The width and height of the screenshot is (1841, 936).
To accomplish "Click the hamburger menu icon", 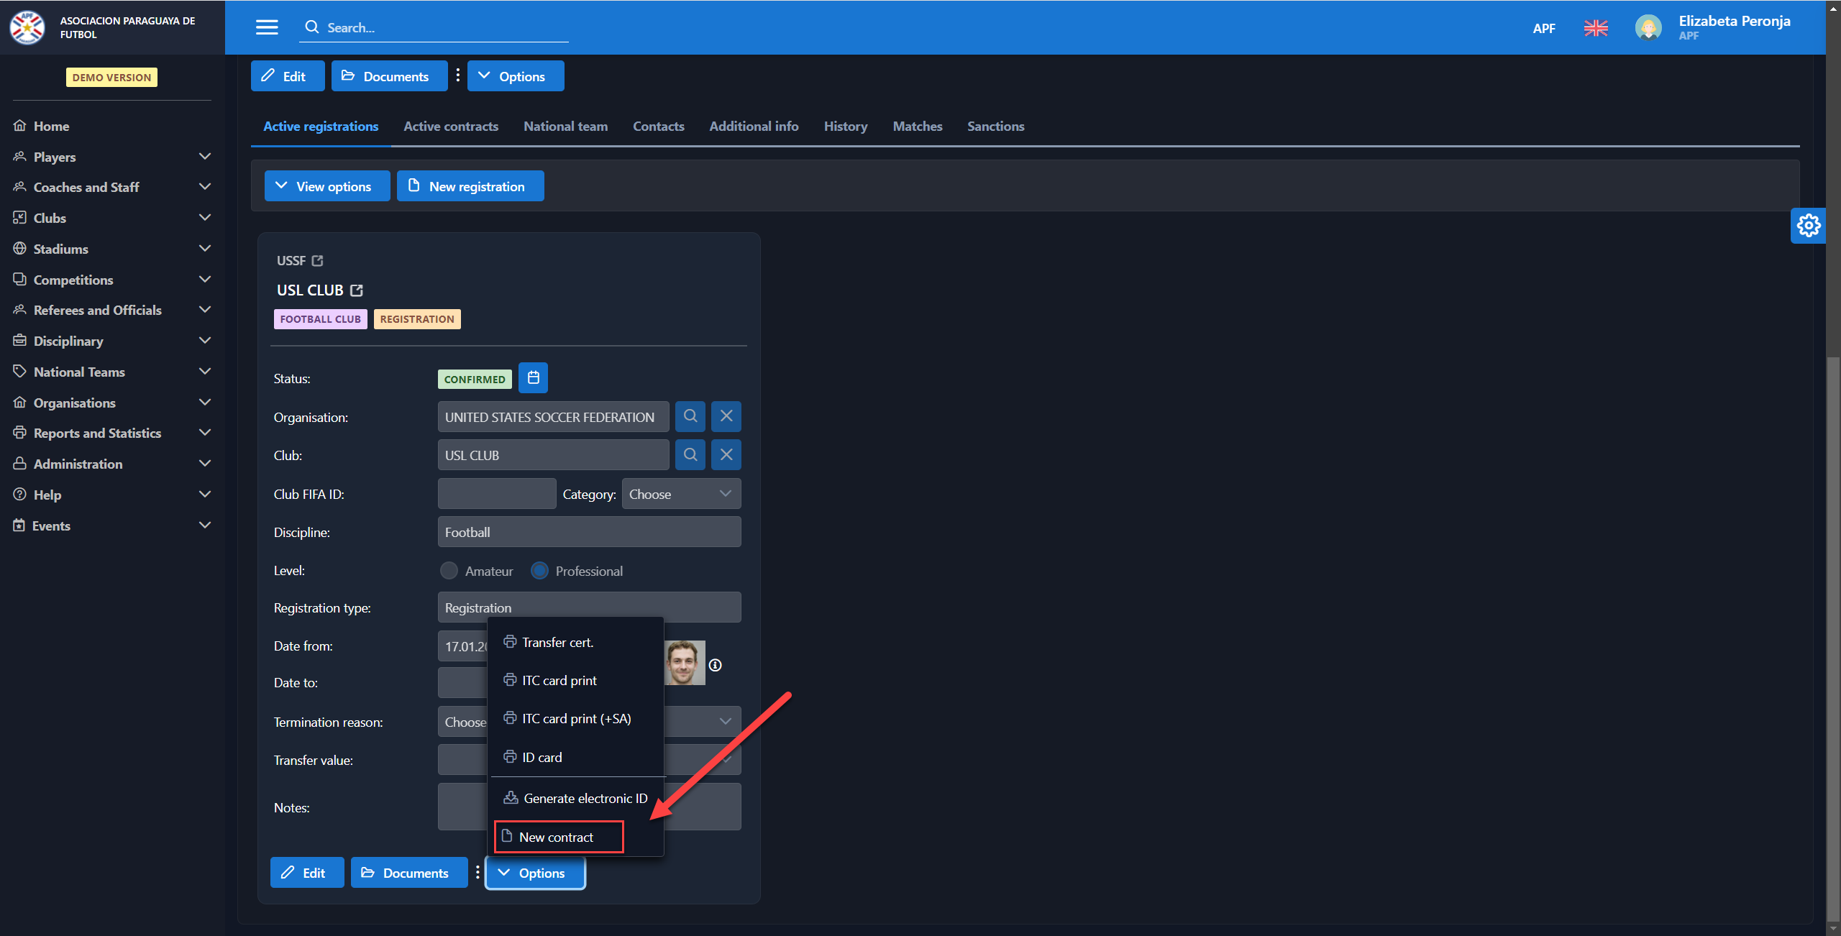I will [x=267, y=27].
